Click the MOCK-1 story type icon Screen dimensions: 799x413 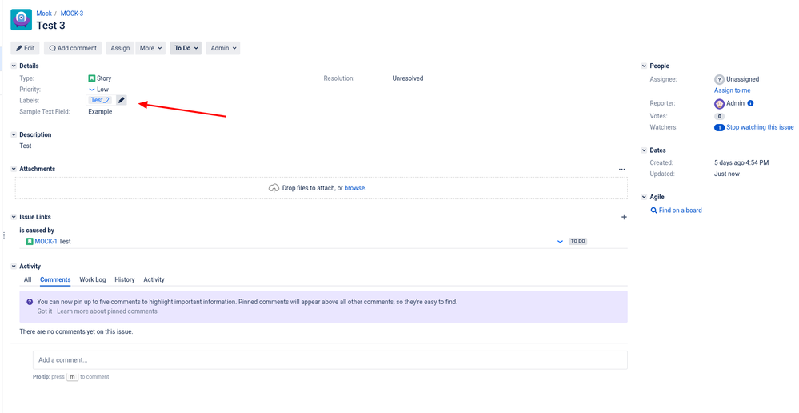tap(30, 241)
